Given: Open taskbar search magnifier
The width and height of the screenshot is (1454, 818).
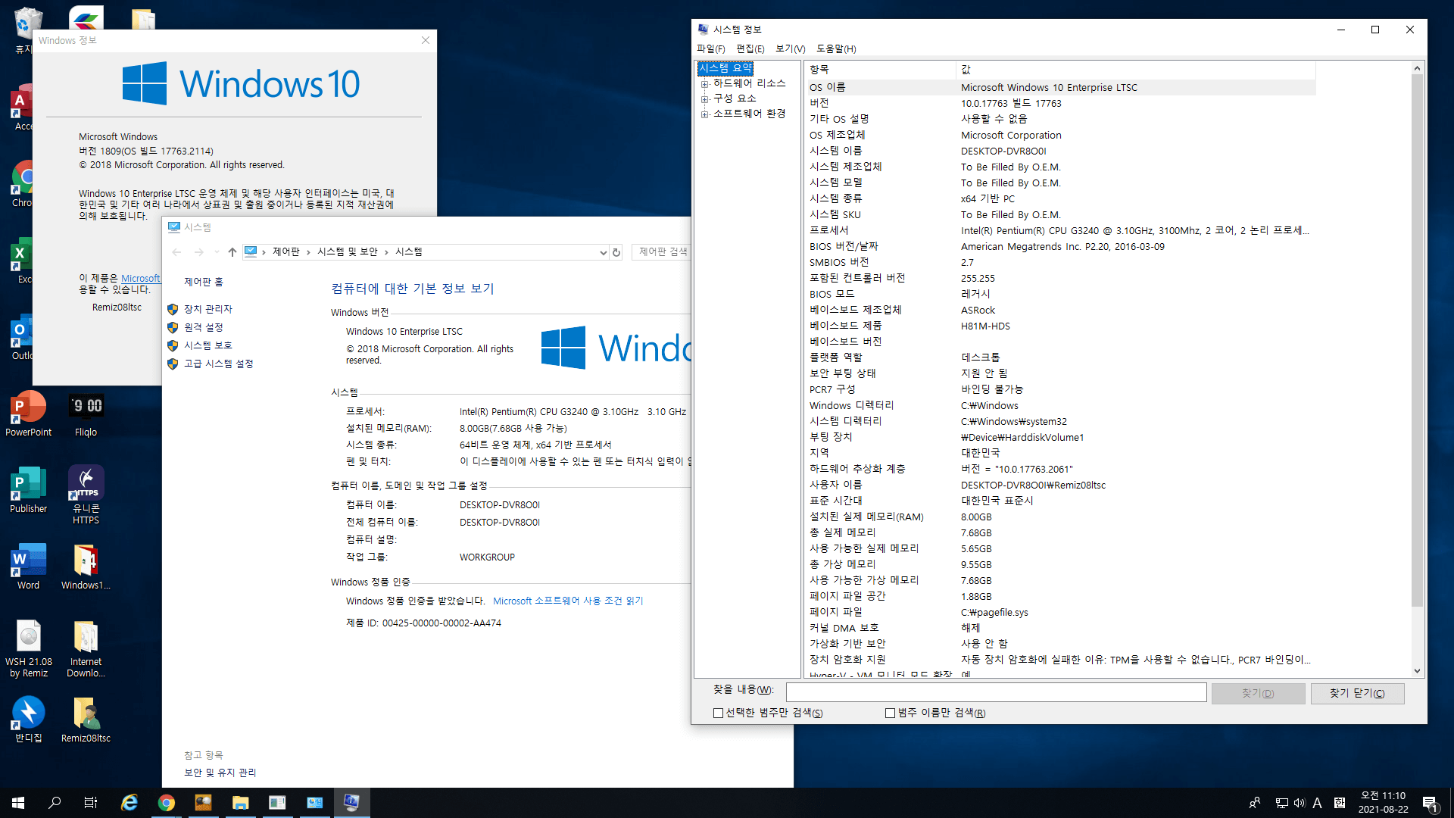Looking at the screenshot, I should [55, 803].
